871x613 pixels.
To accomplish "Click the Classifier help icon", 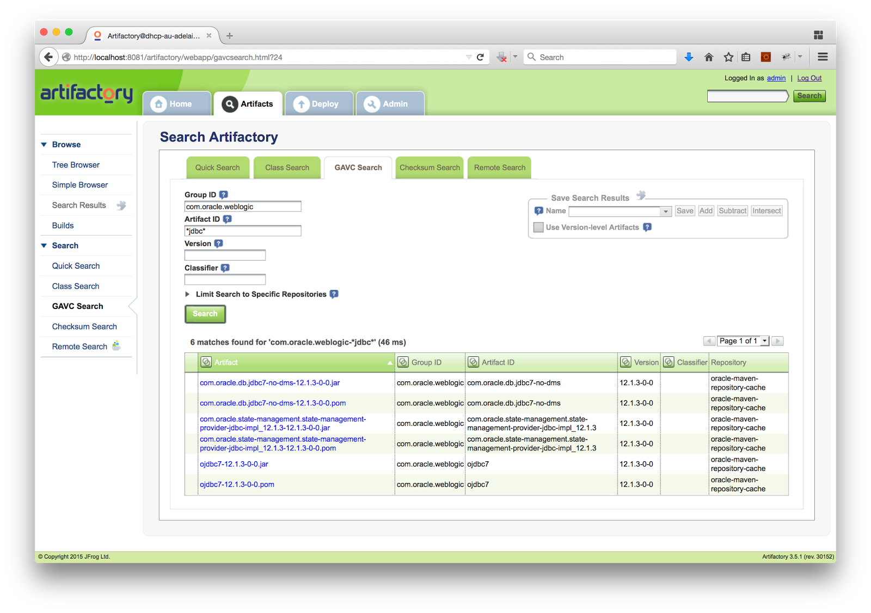I will click(x=225, y=268).
